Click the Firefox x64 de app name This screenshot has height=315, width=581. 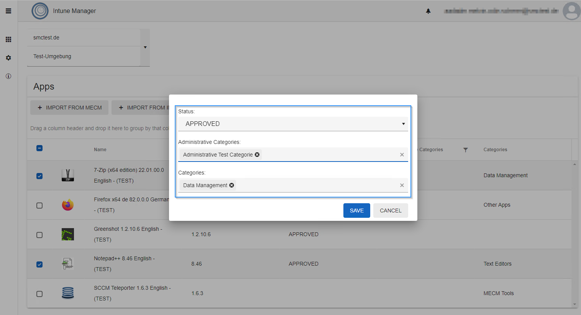[131, 205]
